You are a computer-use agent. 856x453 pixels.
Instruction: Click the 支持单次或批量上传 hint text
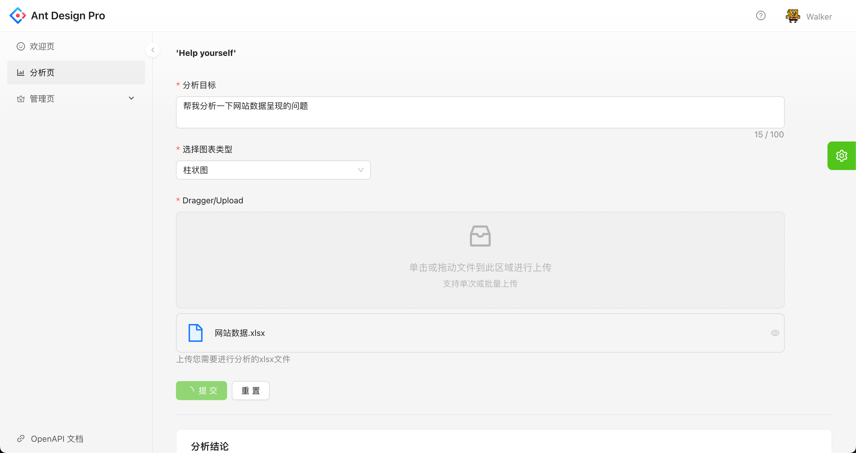[x=480, y=284]
